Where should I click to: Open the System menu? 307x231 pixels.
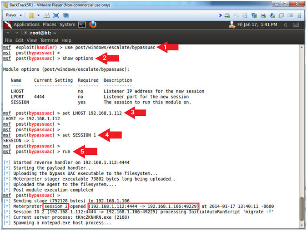[x=67, y=25]
